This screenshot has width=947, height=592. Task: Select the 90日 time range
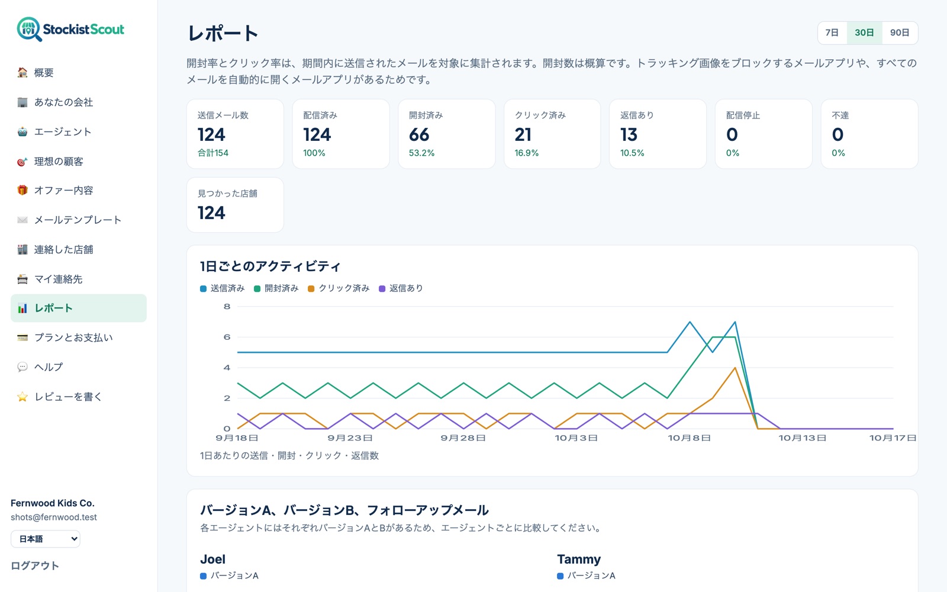[x=900, y=33]
